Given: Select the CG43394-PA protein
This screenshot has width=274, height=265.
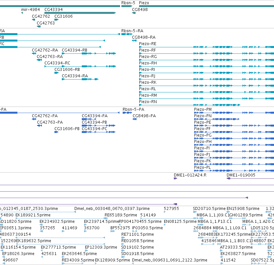Looking at the screenshot, I should pos(95,116).
